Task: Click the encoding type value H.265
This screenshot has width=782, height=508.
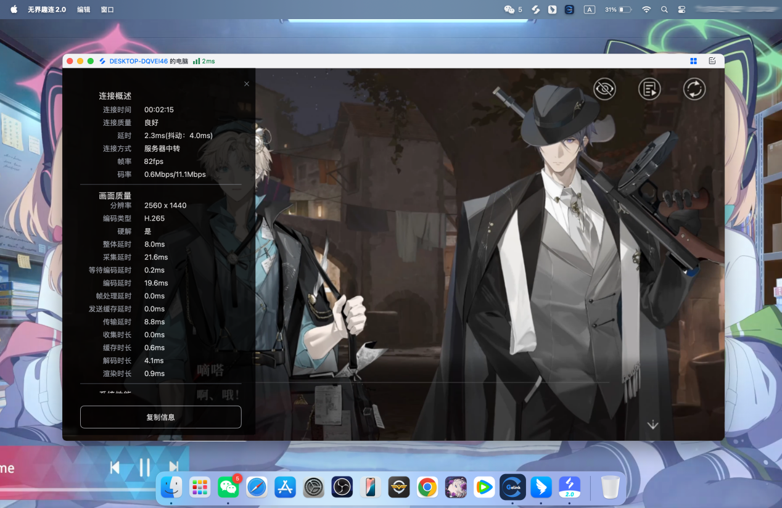Action: [154, 218]
